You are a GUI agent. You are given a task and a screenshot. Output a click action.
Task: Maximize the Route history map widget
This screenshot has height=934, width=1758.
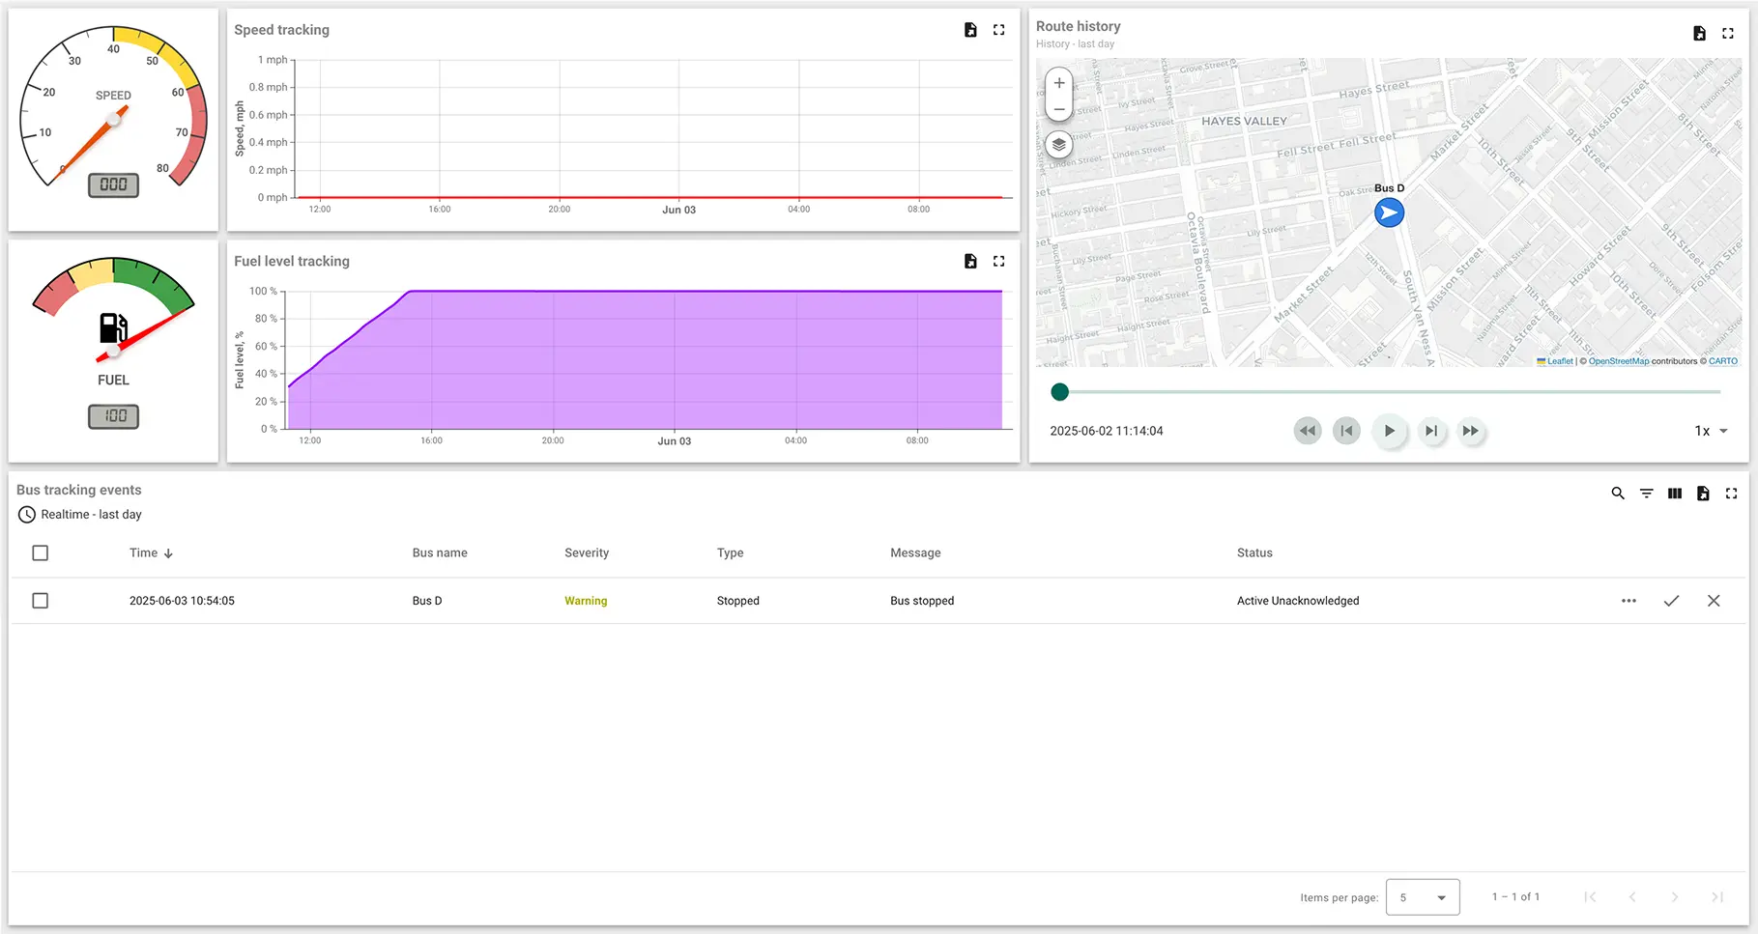pyautogui.click(x=1728, y=33)
